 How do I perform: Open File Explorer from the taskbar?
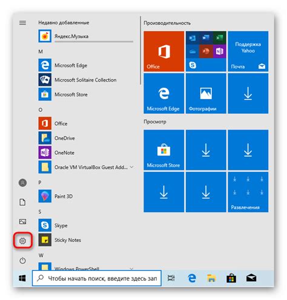(x=211, y=278)
